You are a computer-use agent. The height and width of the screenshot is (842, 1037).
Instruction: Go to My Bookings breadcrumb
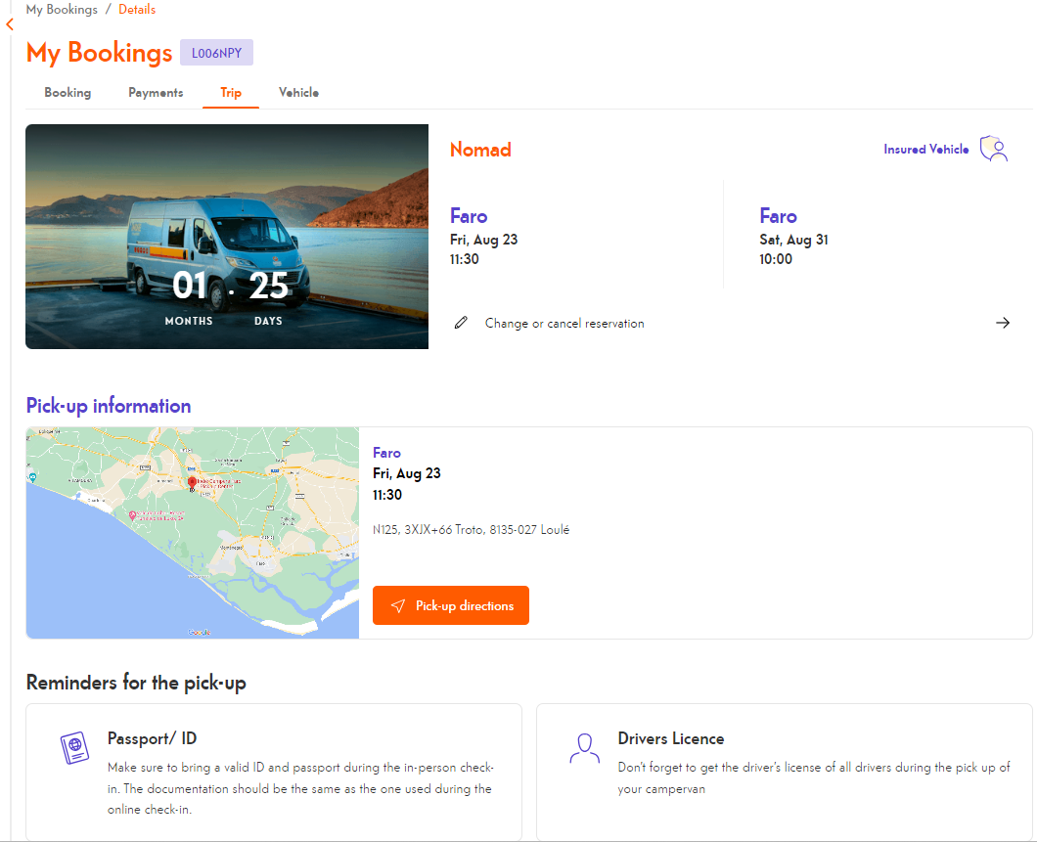point(62,10)
